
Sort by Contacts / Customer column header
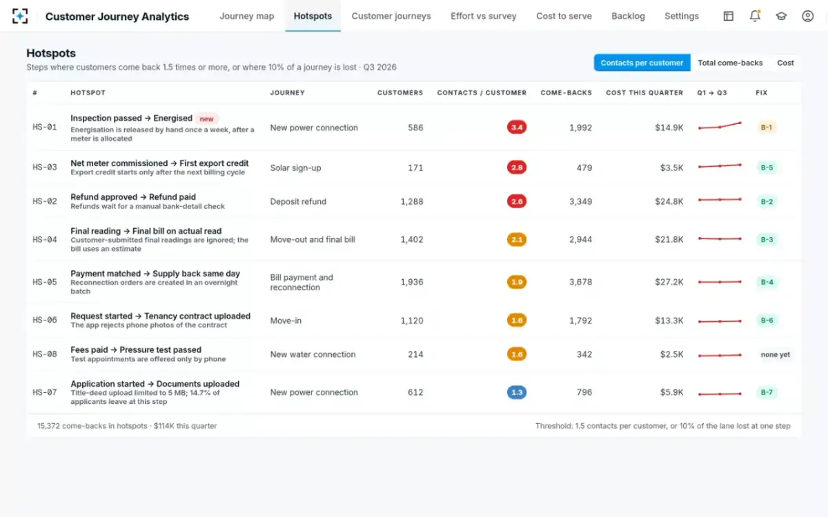point(482,92)
